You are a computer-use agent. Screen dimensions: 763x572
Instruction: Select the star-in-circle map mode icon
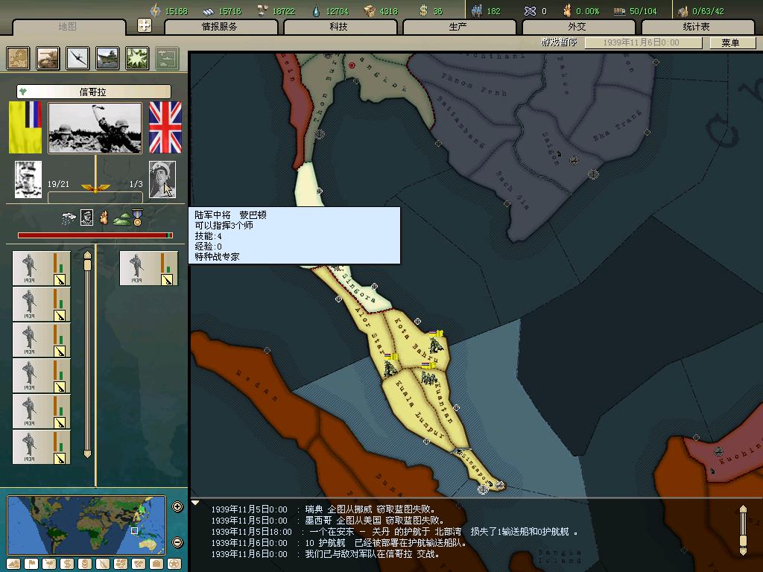(x=174, y=564)
